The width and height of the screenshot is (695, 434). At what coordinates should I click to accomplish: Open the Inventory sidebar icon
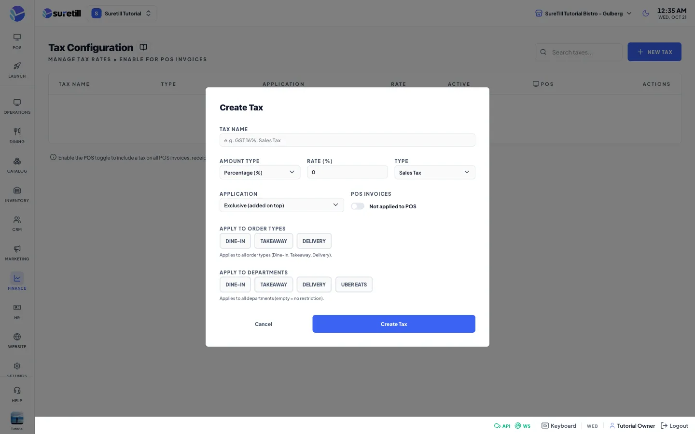pos(17,190)
